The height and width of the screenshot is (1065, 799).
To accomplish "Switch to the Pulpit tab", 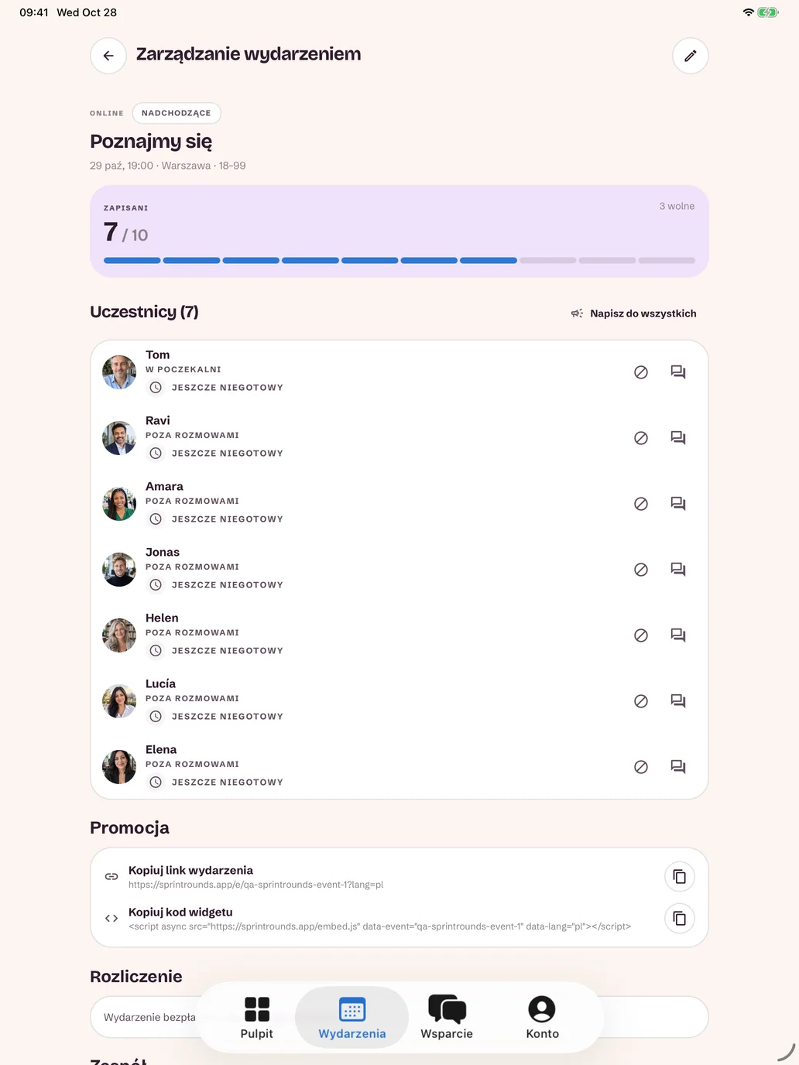I will point(257,1018).
